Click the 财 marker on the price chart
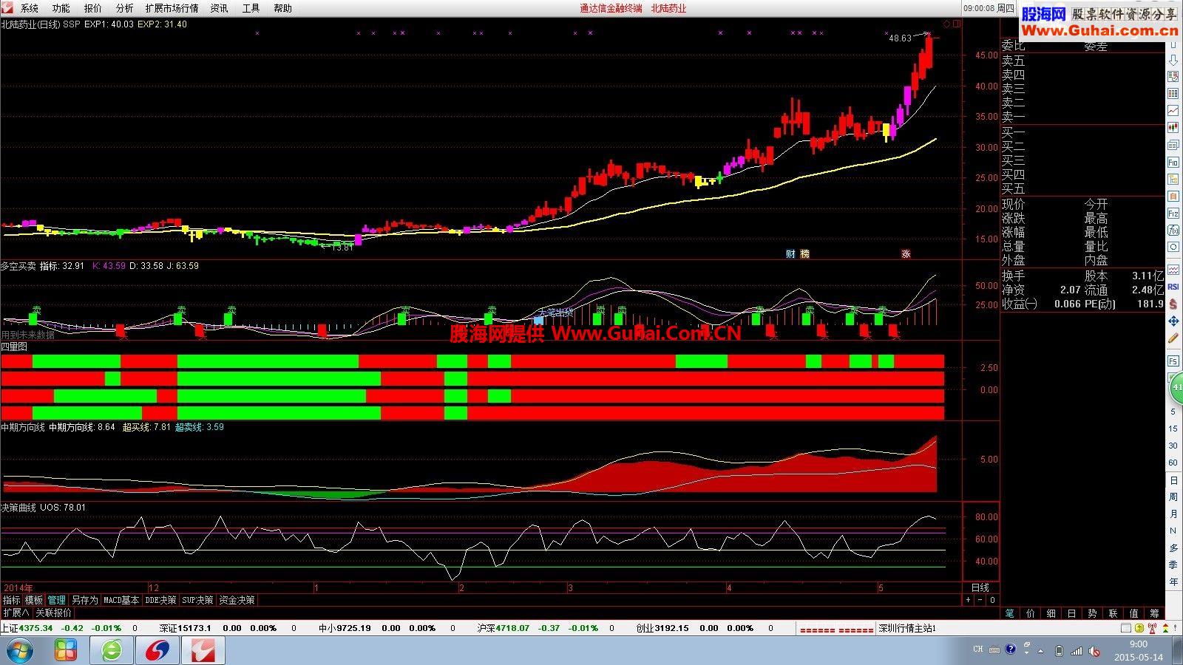 click(790, 254)
